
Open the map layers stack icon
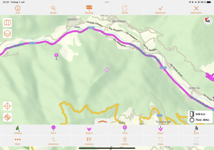(7, 34)
